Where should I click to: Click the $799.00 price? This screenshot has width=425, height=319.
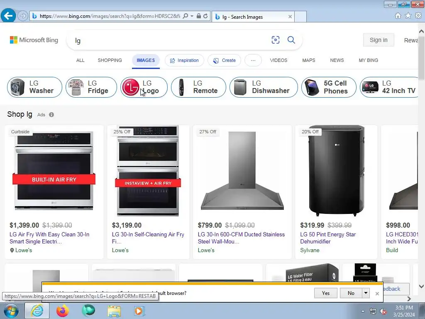210,225
